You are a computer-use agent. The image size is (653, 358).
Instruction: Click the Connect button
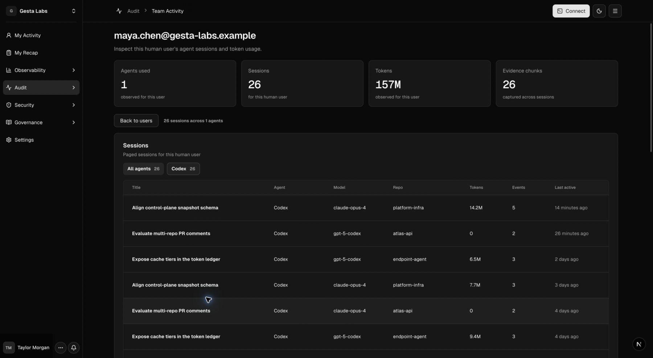571,11
